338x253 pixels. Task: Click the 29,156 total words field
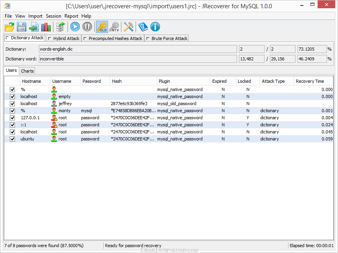tap(283, 59)
